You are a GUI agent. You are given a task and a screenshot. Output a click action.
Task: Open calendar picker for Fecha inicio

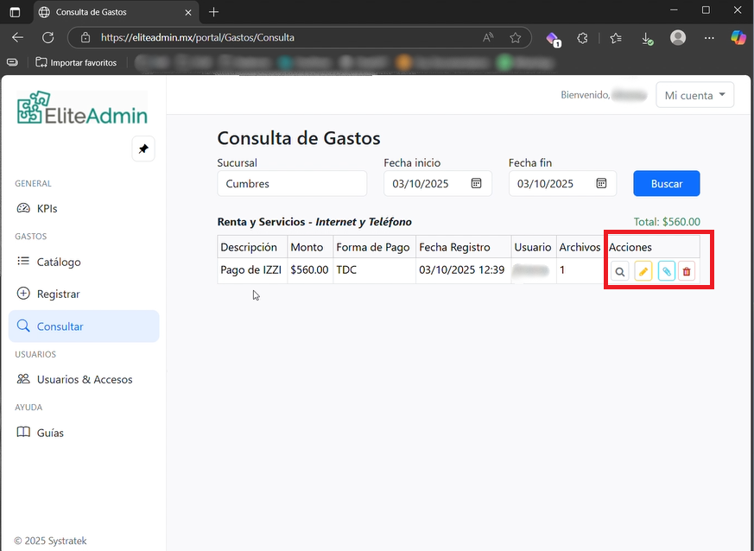476,184
